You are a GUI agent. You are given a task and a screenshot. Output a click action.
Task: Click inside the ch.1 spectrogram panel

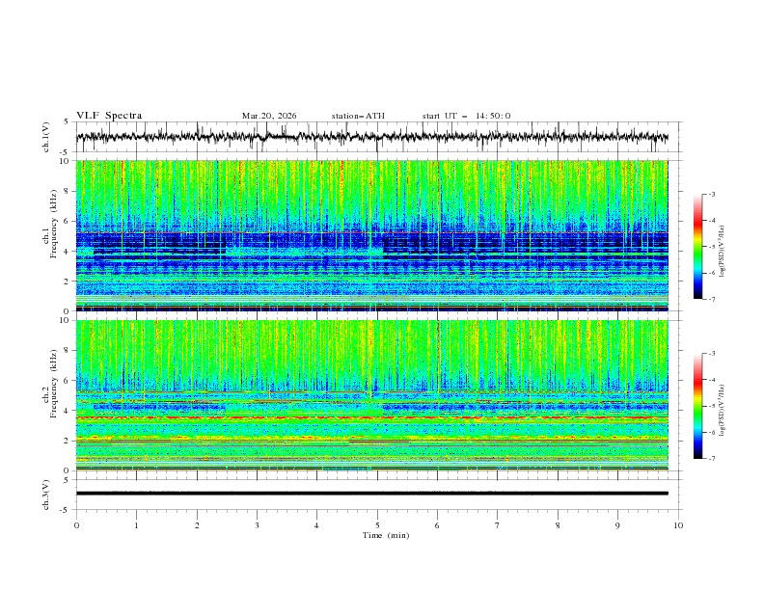[371, 235]
